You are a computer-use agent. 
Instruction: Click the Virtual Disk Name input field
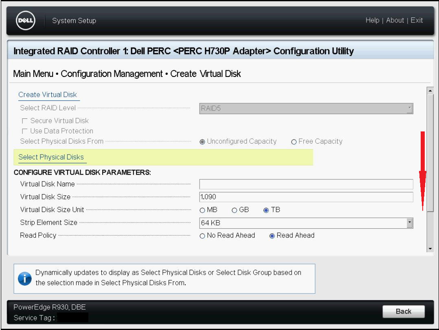pyautogui.click(x=306, y=184)
